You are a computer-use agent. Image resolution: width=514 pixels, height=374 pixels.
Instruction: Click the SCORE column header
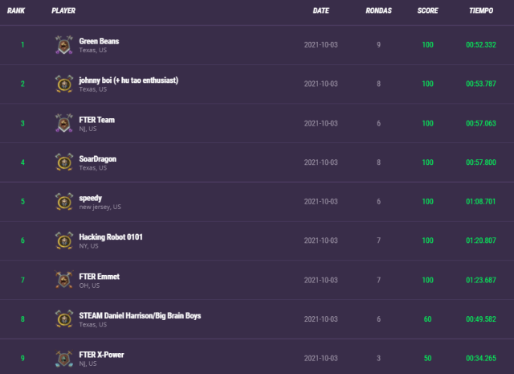[427, 11]
